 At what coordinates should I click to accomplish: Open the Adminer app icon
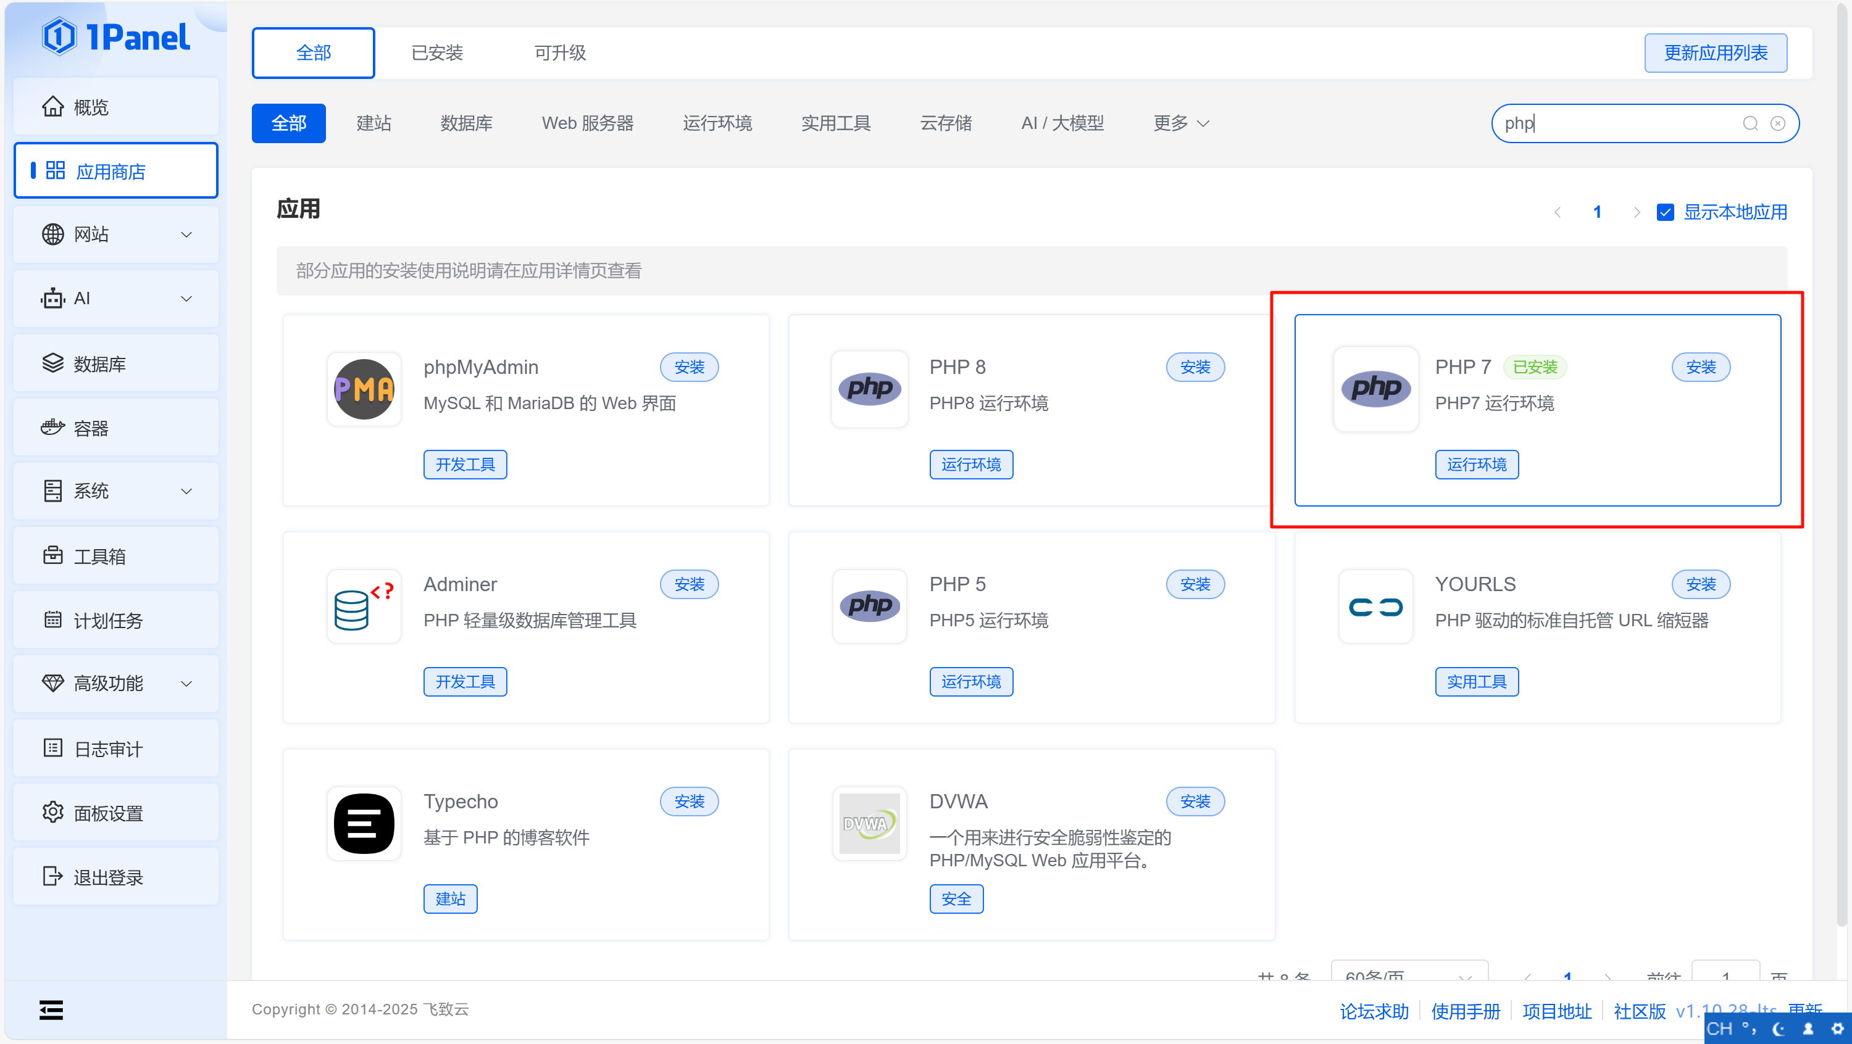tap(364, 607)
